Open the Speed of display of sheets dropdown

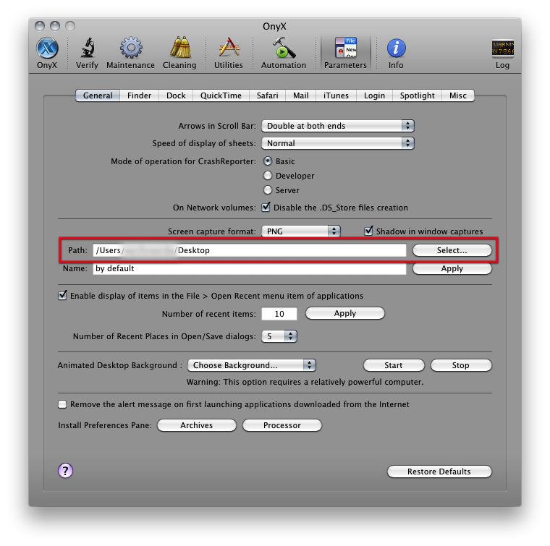[x=338, y=143]
